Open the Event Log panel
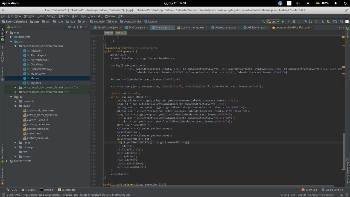 click(309, 190)
